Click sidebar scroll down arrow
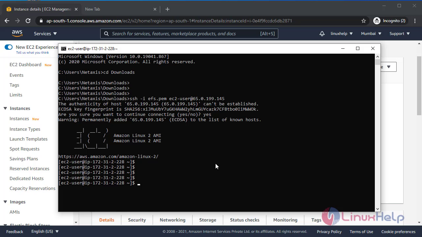 pyautogui.click(x=76, y=223)
